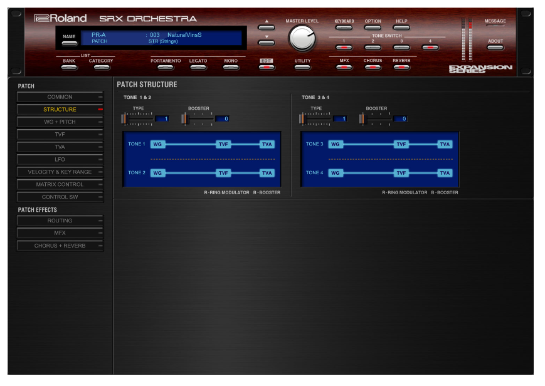545x386 pixels.
Task: Open the ABOUT button
Action: pyautogui.click(x=495, y=47)
